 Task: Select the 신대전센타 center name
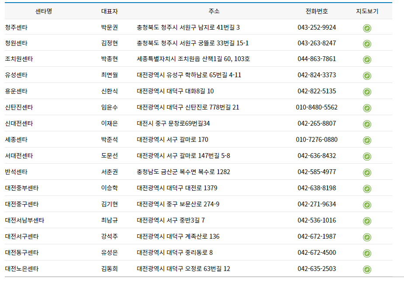pyautogui.click(x=19, y=123)
